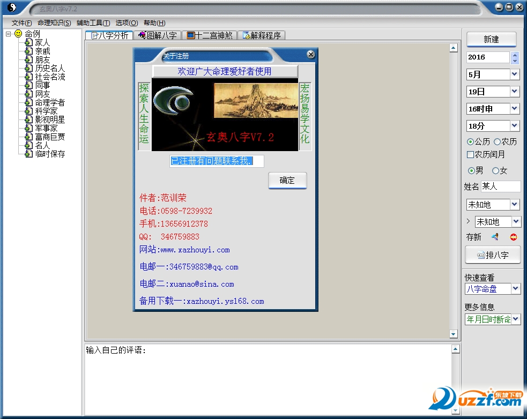This screenshot has width=527, height=419.
Task: Click the comment box labeled 输入自己的评语
Action: pyautogui.click(x=268, y=380)
